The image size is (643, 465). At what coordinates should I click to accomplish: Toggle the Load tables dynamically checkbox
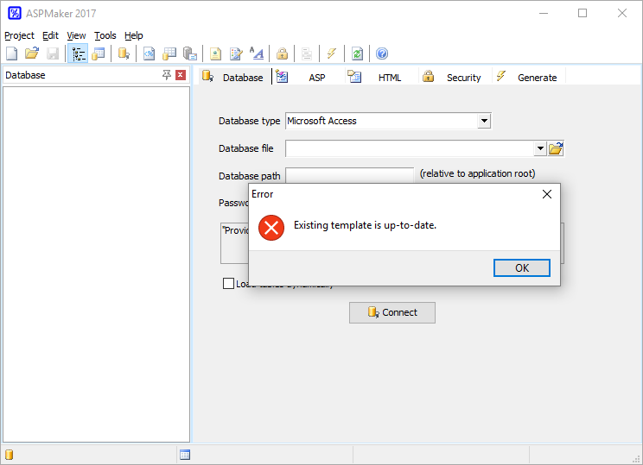coord(228,284)
